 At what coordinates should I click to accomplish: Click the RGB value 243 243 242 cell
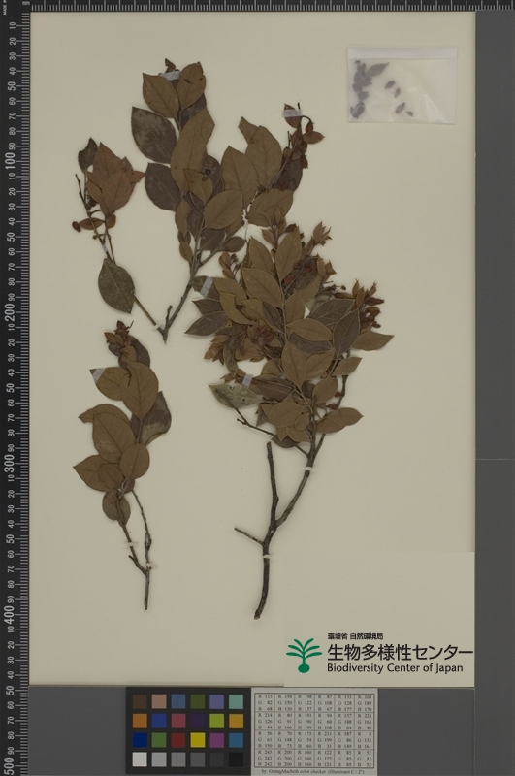(265, 759)
